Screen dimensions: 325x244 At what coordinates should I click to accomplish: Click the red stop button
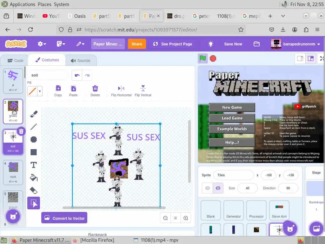(x=213, y=58)
